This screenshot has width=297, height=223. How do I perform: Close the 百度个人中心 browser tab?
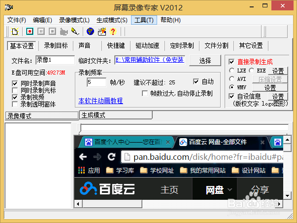click(x=168, y=142)
